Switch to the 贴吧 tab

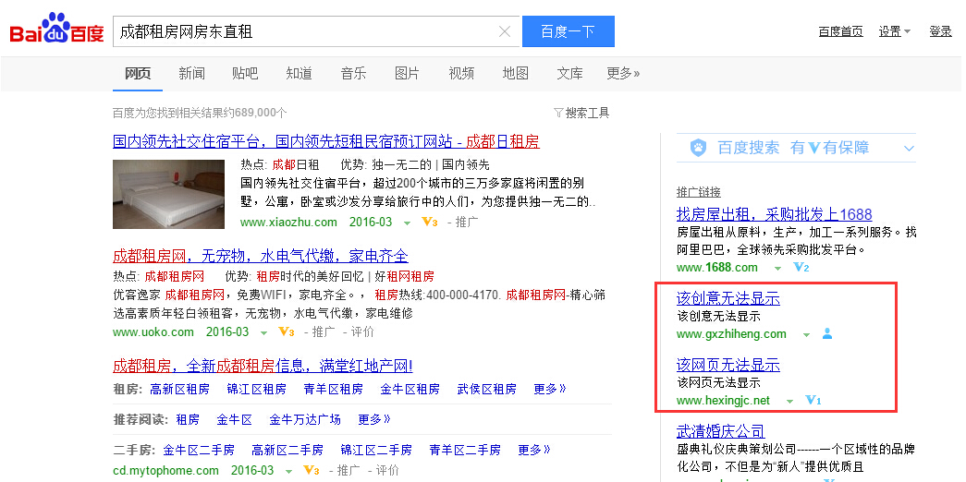(245, 73)
